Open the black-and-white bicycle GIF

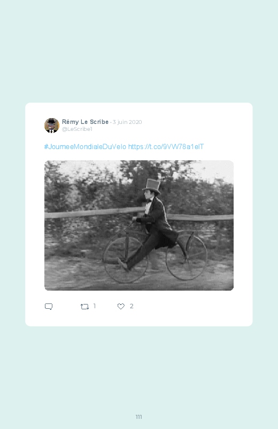(139, 225)
